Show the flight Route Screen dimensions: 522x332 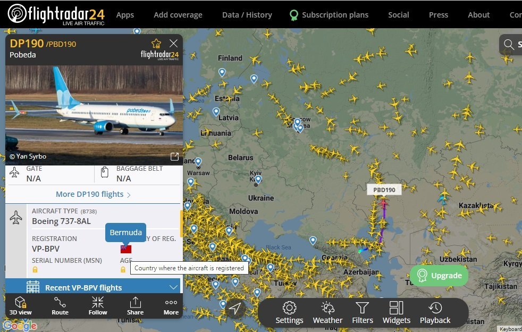(60, 306)
